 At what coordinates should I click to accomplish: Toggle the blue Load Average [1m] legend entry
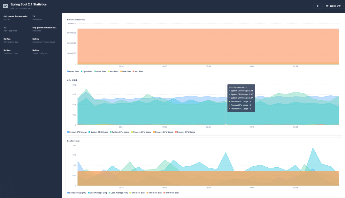77,193
